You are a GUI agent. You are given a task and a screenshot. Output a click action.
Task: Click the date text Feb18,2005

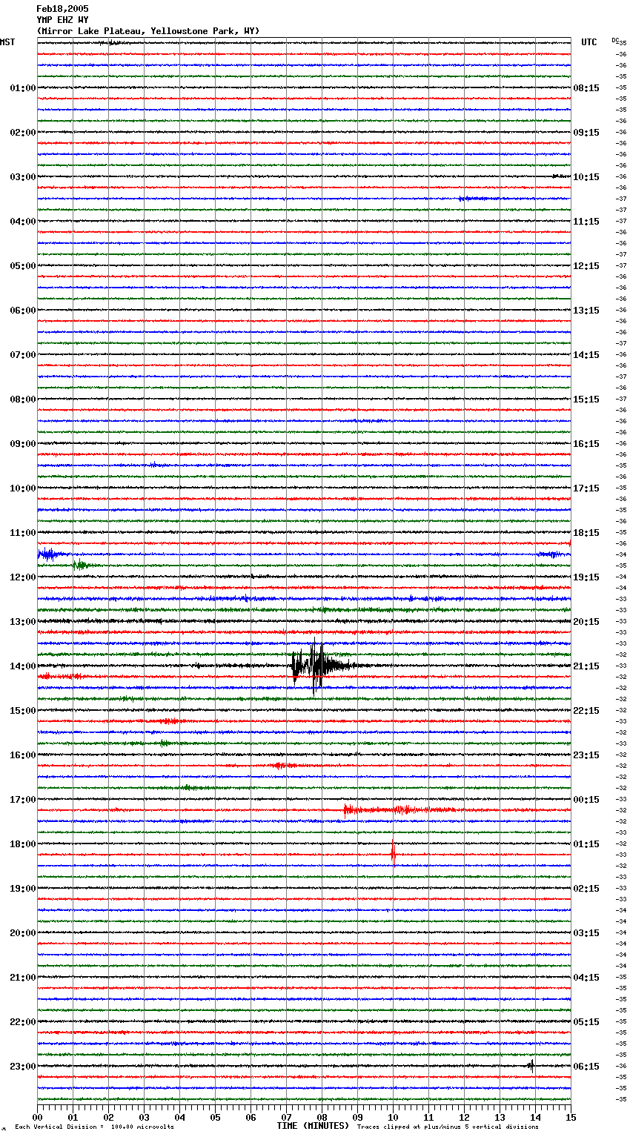point(62,9)
